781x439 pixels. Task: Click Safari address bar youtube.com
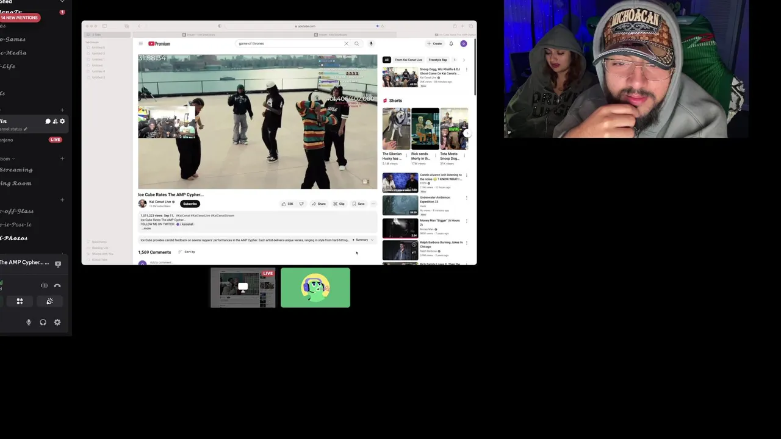point(305,26)
